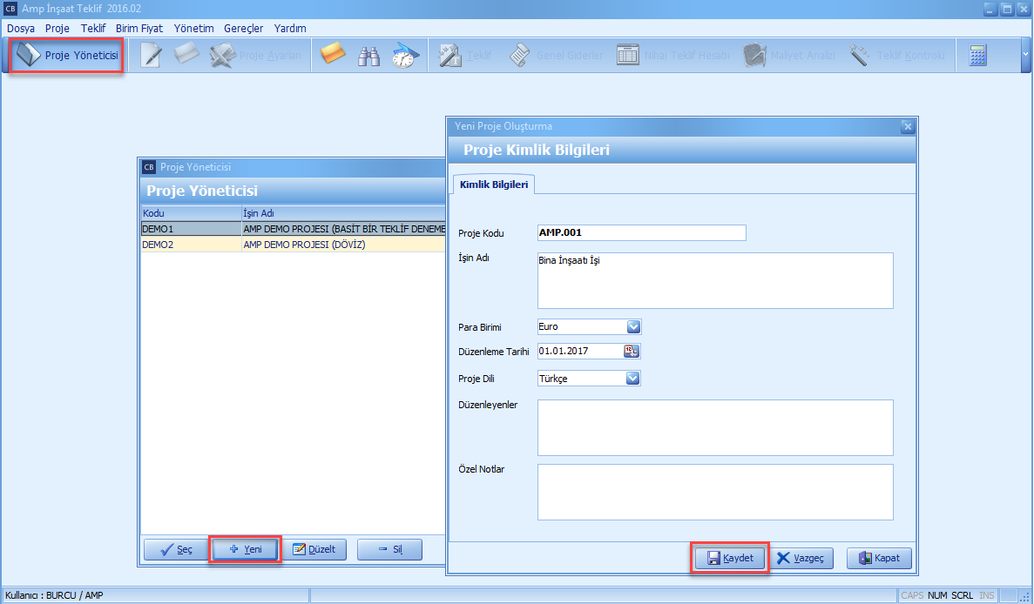Open the Proje Dili dropdown
The image size is (1034, 604).
tap(633, 379)
